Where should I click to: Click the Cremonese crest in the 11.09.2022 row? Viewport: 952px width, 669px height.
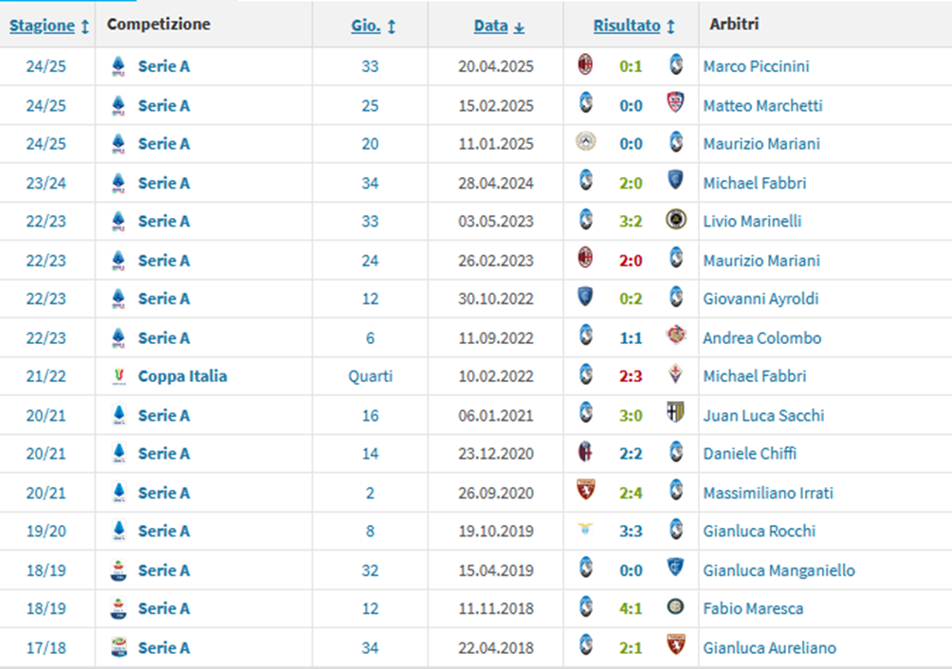point(675,336)
